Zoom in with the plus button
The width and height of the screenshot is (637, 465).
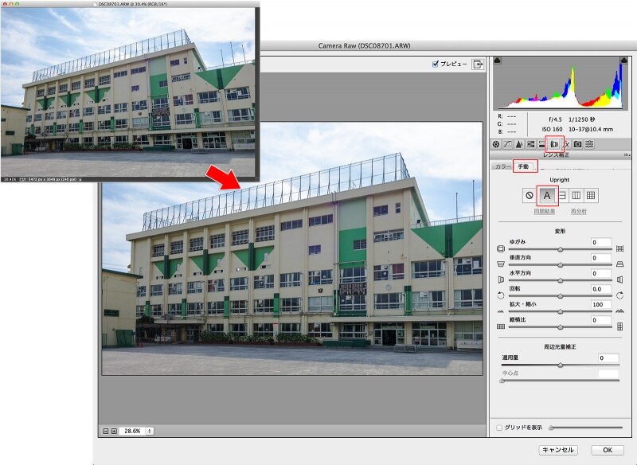pyautogui.click(x=114, y=431)
